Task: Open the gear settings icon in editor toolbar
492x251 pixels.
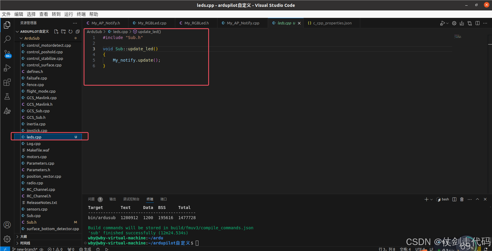Action: (x=454, y=23)
